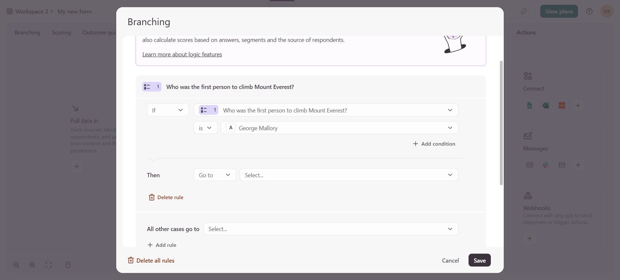Open the Go to action dropdown
The height and width of the screenshot is (280, 620).
pyautogui.click(x=215, y=175)
